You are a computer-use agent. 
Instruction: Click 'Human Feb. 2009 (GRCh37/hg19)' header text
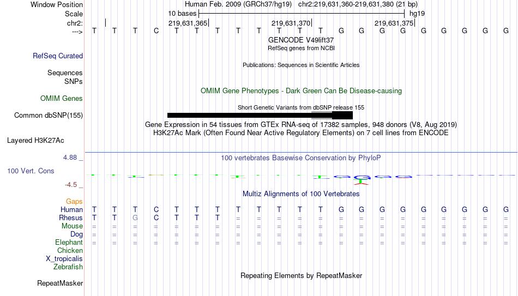238,4
